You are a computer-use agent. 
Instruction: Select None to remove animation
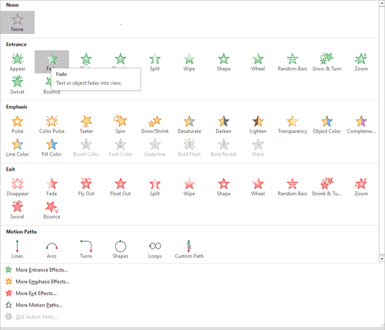click(17, 22)
